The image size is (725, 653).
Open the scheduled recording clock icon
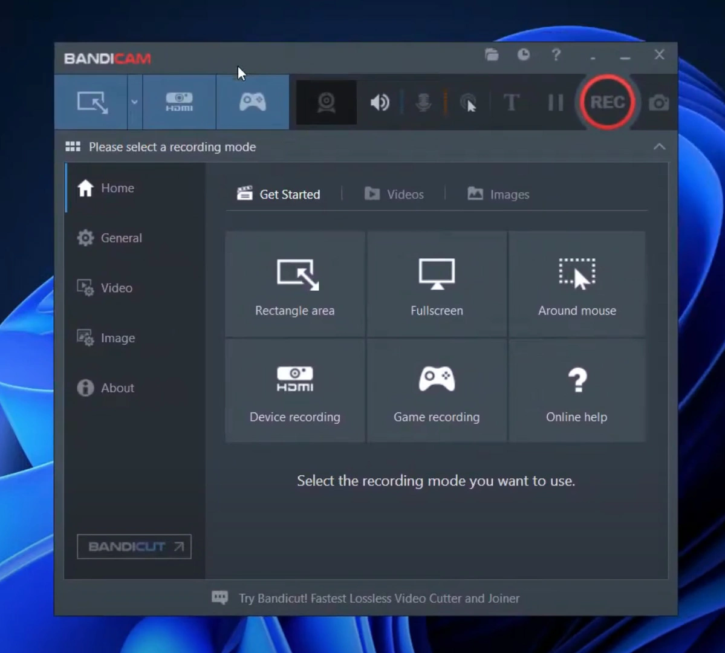point(524,55)
